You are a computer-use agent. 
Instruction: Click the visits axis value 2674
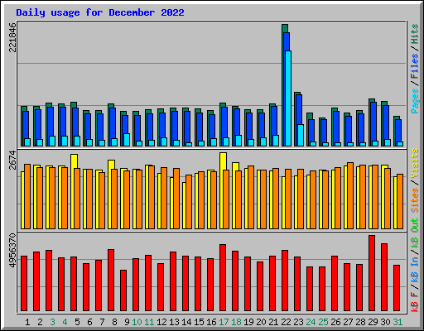(x=12, y=160)
